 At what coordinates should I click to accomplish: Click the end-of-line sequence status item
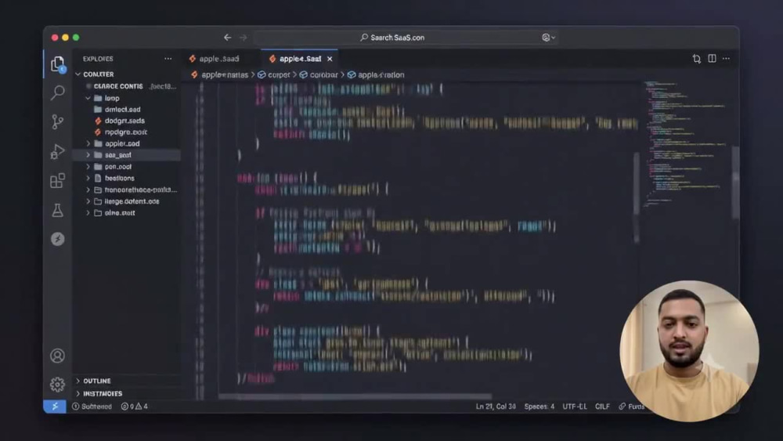(602, 407)
